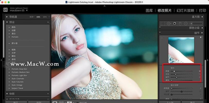
Task: Click the noise reduction 明亮度 slider
Action: [x=181, y=88]
